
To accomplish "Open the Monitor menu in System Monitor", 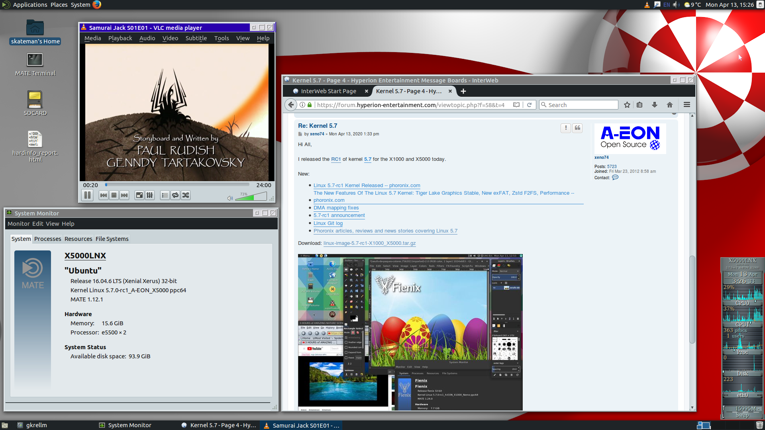I will point(19,224).
